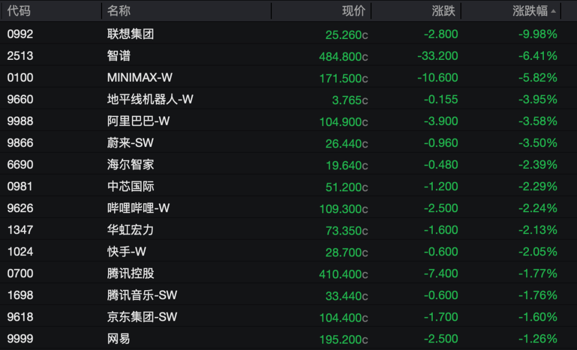This screenshot has height=350, width=577.
Task: Sort the list by 涨跌 header
Action: pyautogui.click(x=443, y=11)
